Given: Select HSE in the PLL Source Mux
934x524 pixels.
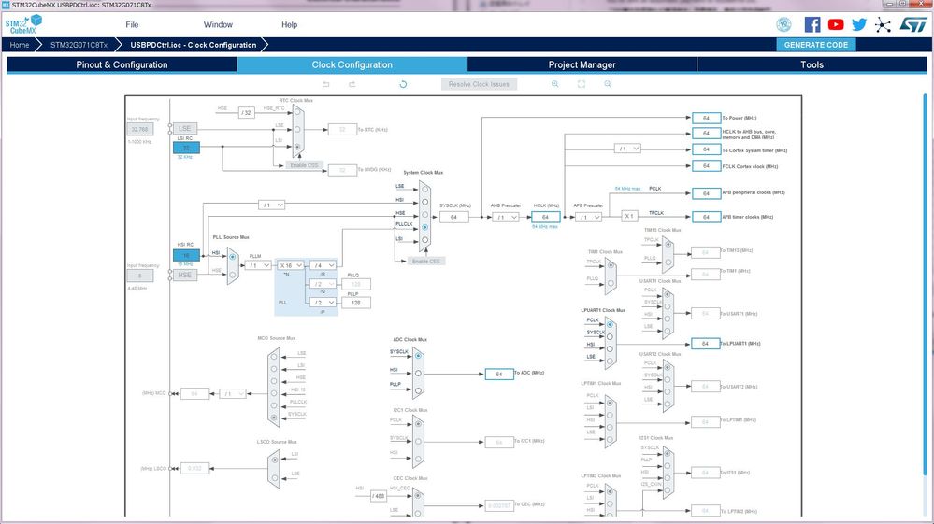Looking at the screenshot, I should [232, 275].
